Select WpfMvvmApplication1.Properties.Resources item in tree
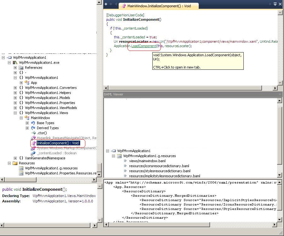284x236 pixels. click(60, 173)
